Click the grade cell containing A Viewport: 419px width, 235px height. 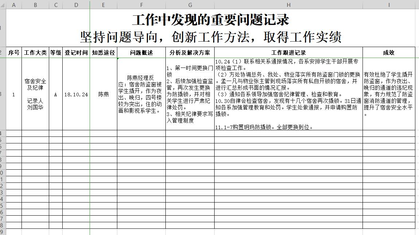[56, 94]
